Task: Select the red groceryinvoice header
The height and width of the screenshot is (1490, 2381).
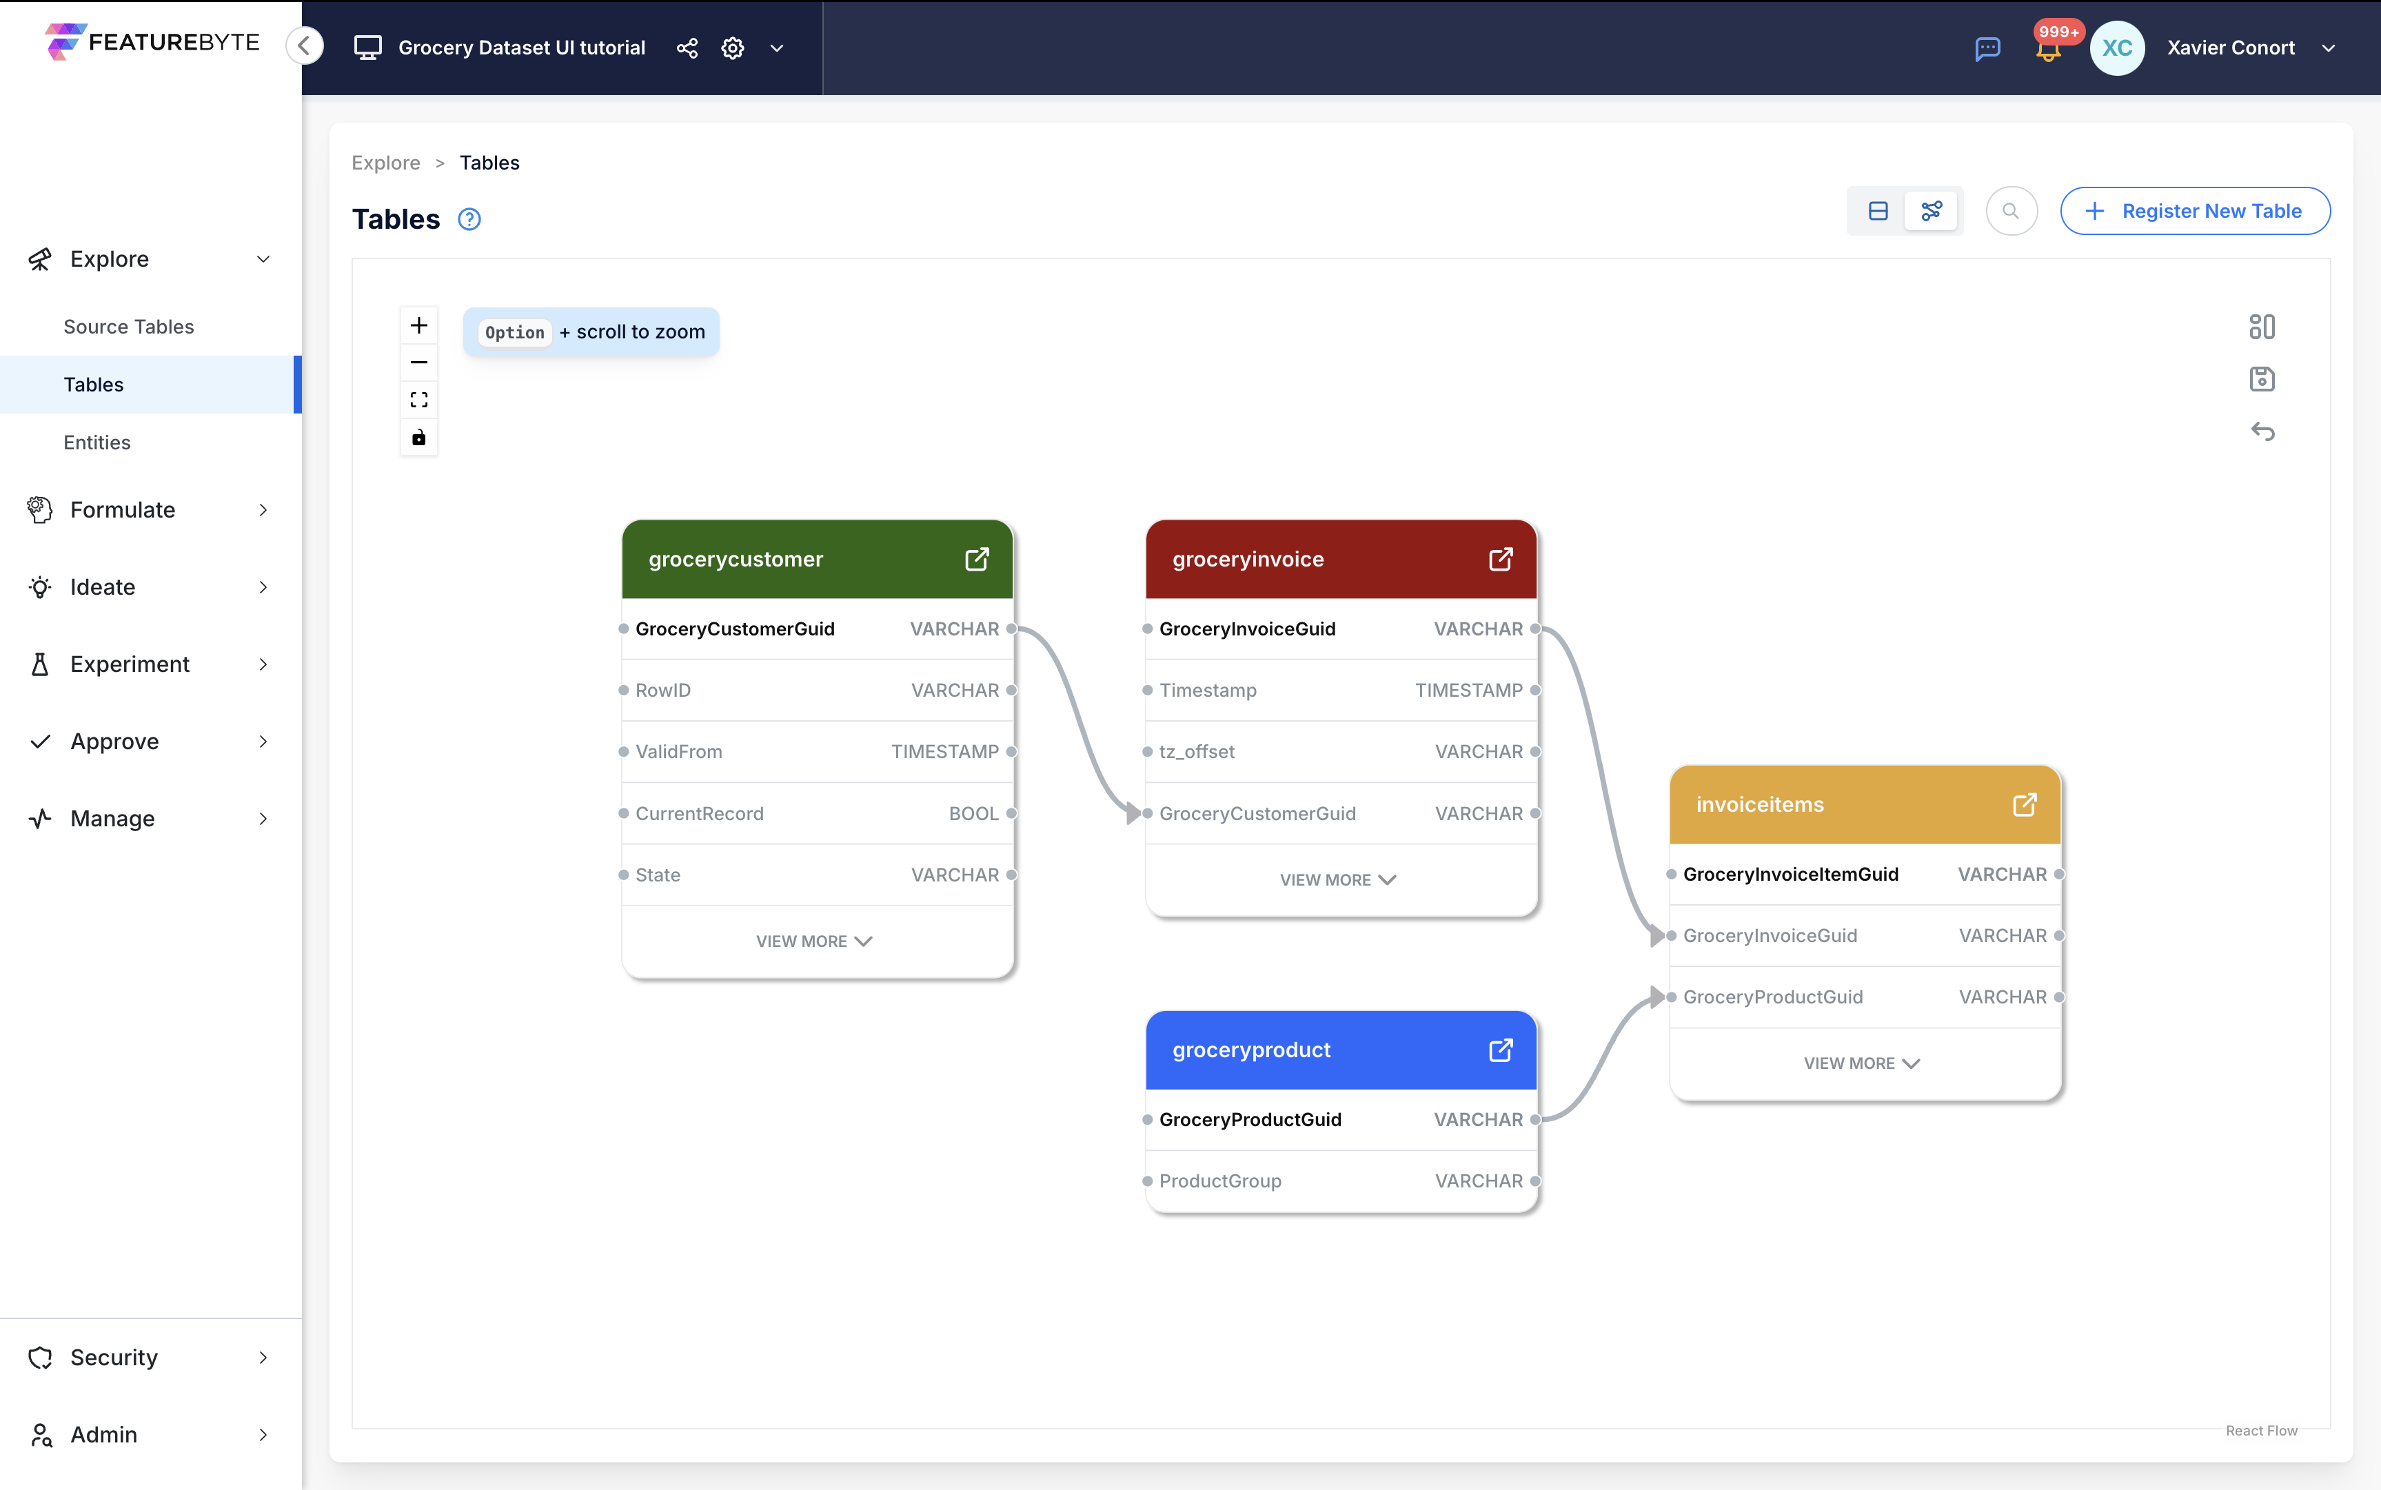Action: pyautogui.click(x=1340, y=559)
